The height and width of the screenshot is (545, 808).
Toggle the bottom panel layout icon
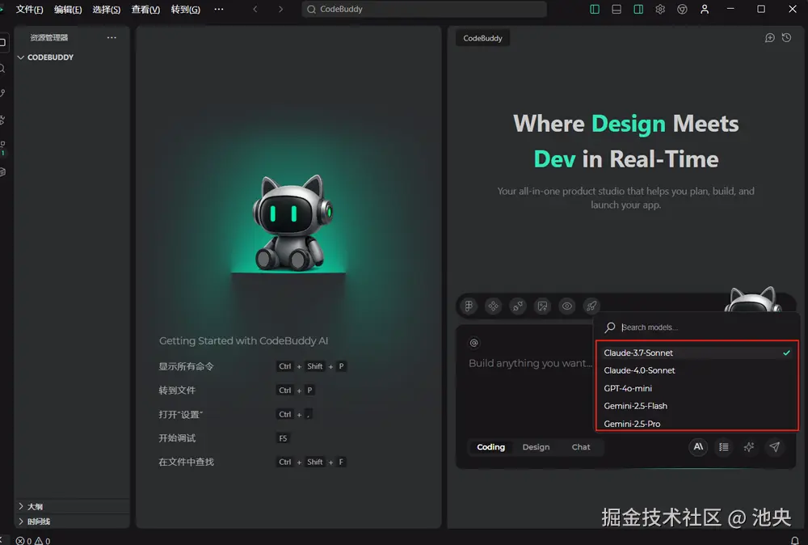[617, 9]
